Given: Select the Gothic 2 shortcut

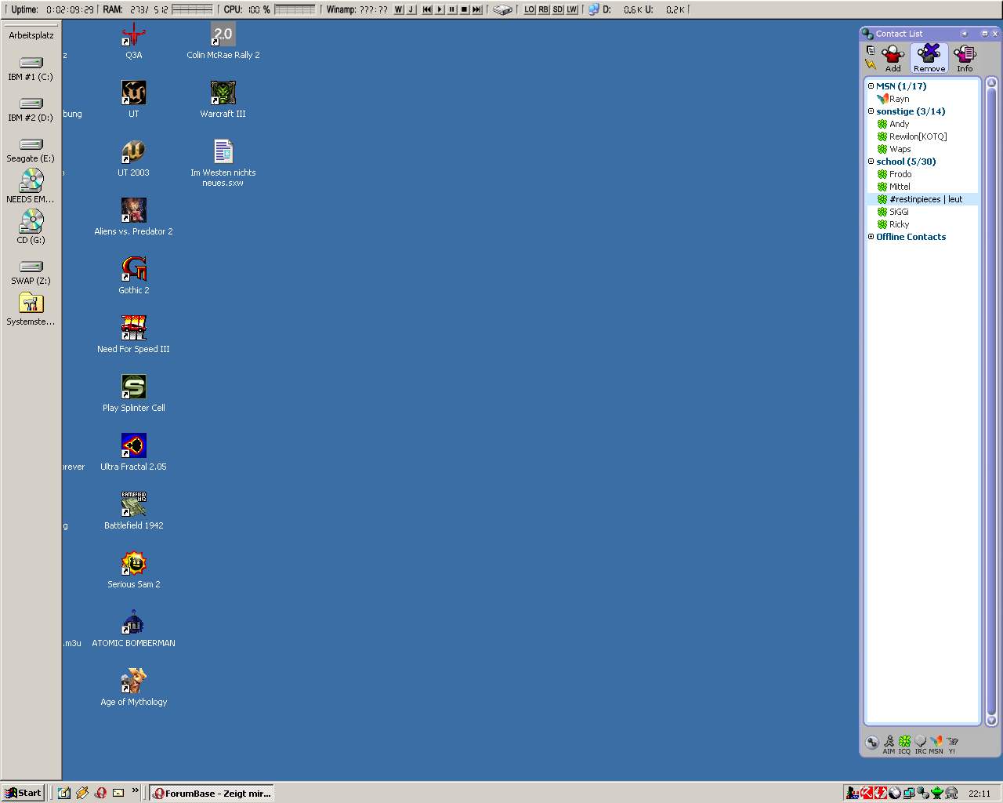Looking at the screenshot, I should click(x=133, y=276).
